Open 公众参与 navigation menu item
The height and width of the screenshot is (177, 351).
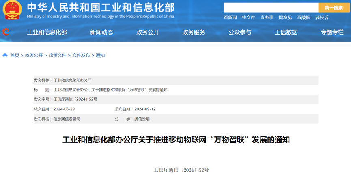click(240, 32)
